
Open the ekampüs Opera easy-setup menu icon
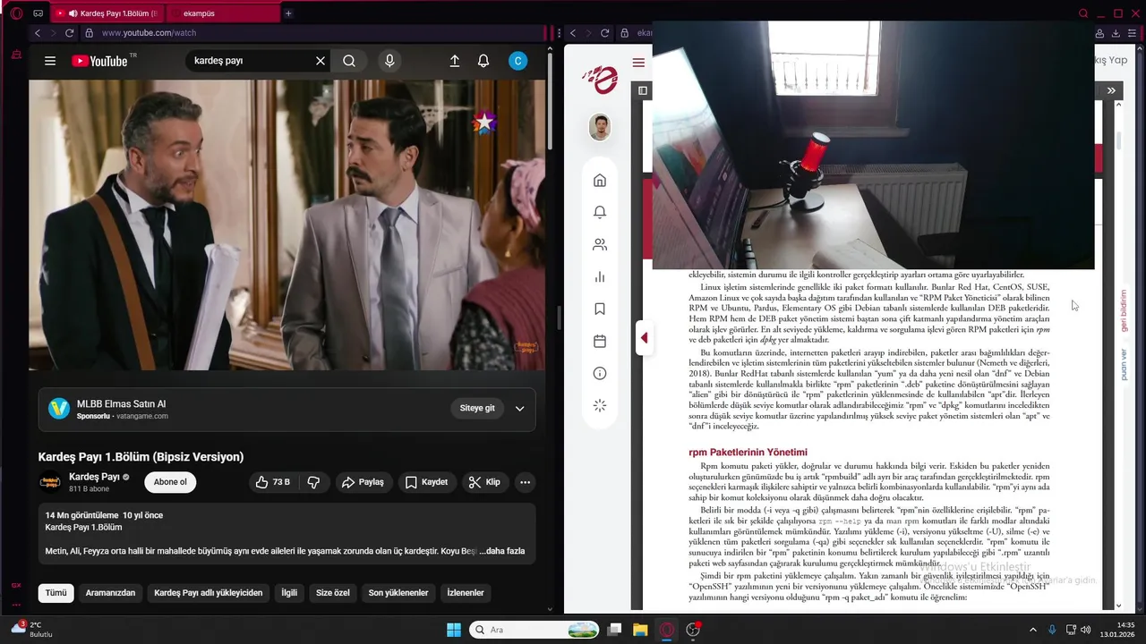1133,33
